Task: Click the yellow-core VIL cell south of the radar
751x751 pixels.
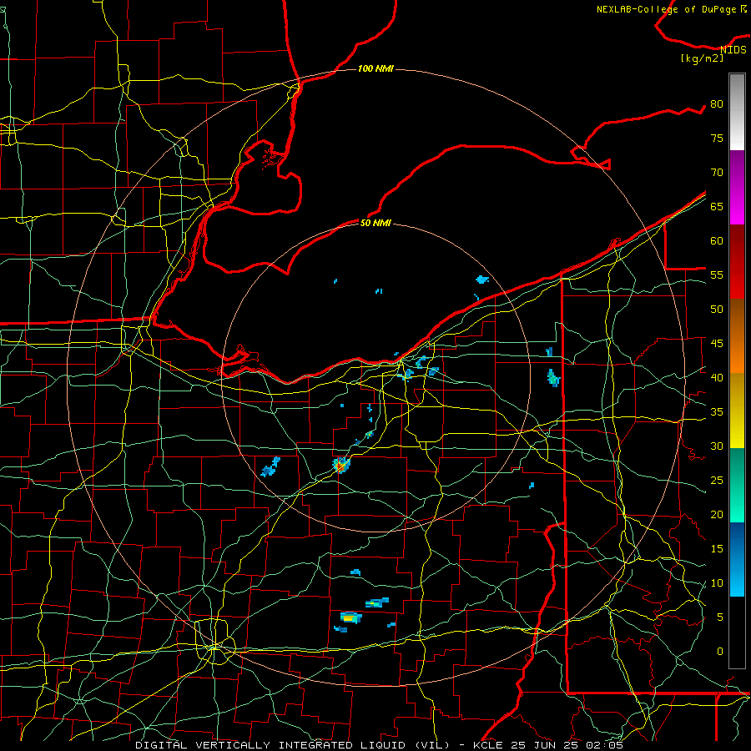Action: tap(350, 617)
